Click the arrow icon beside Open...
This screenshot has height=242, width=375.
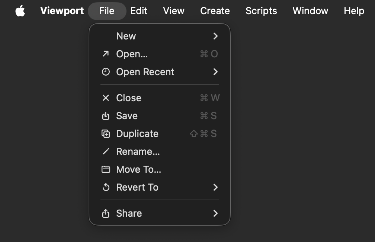(x=106, y=54)
